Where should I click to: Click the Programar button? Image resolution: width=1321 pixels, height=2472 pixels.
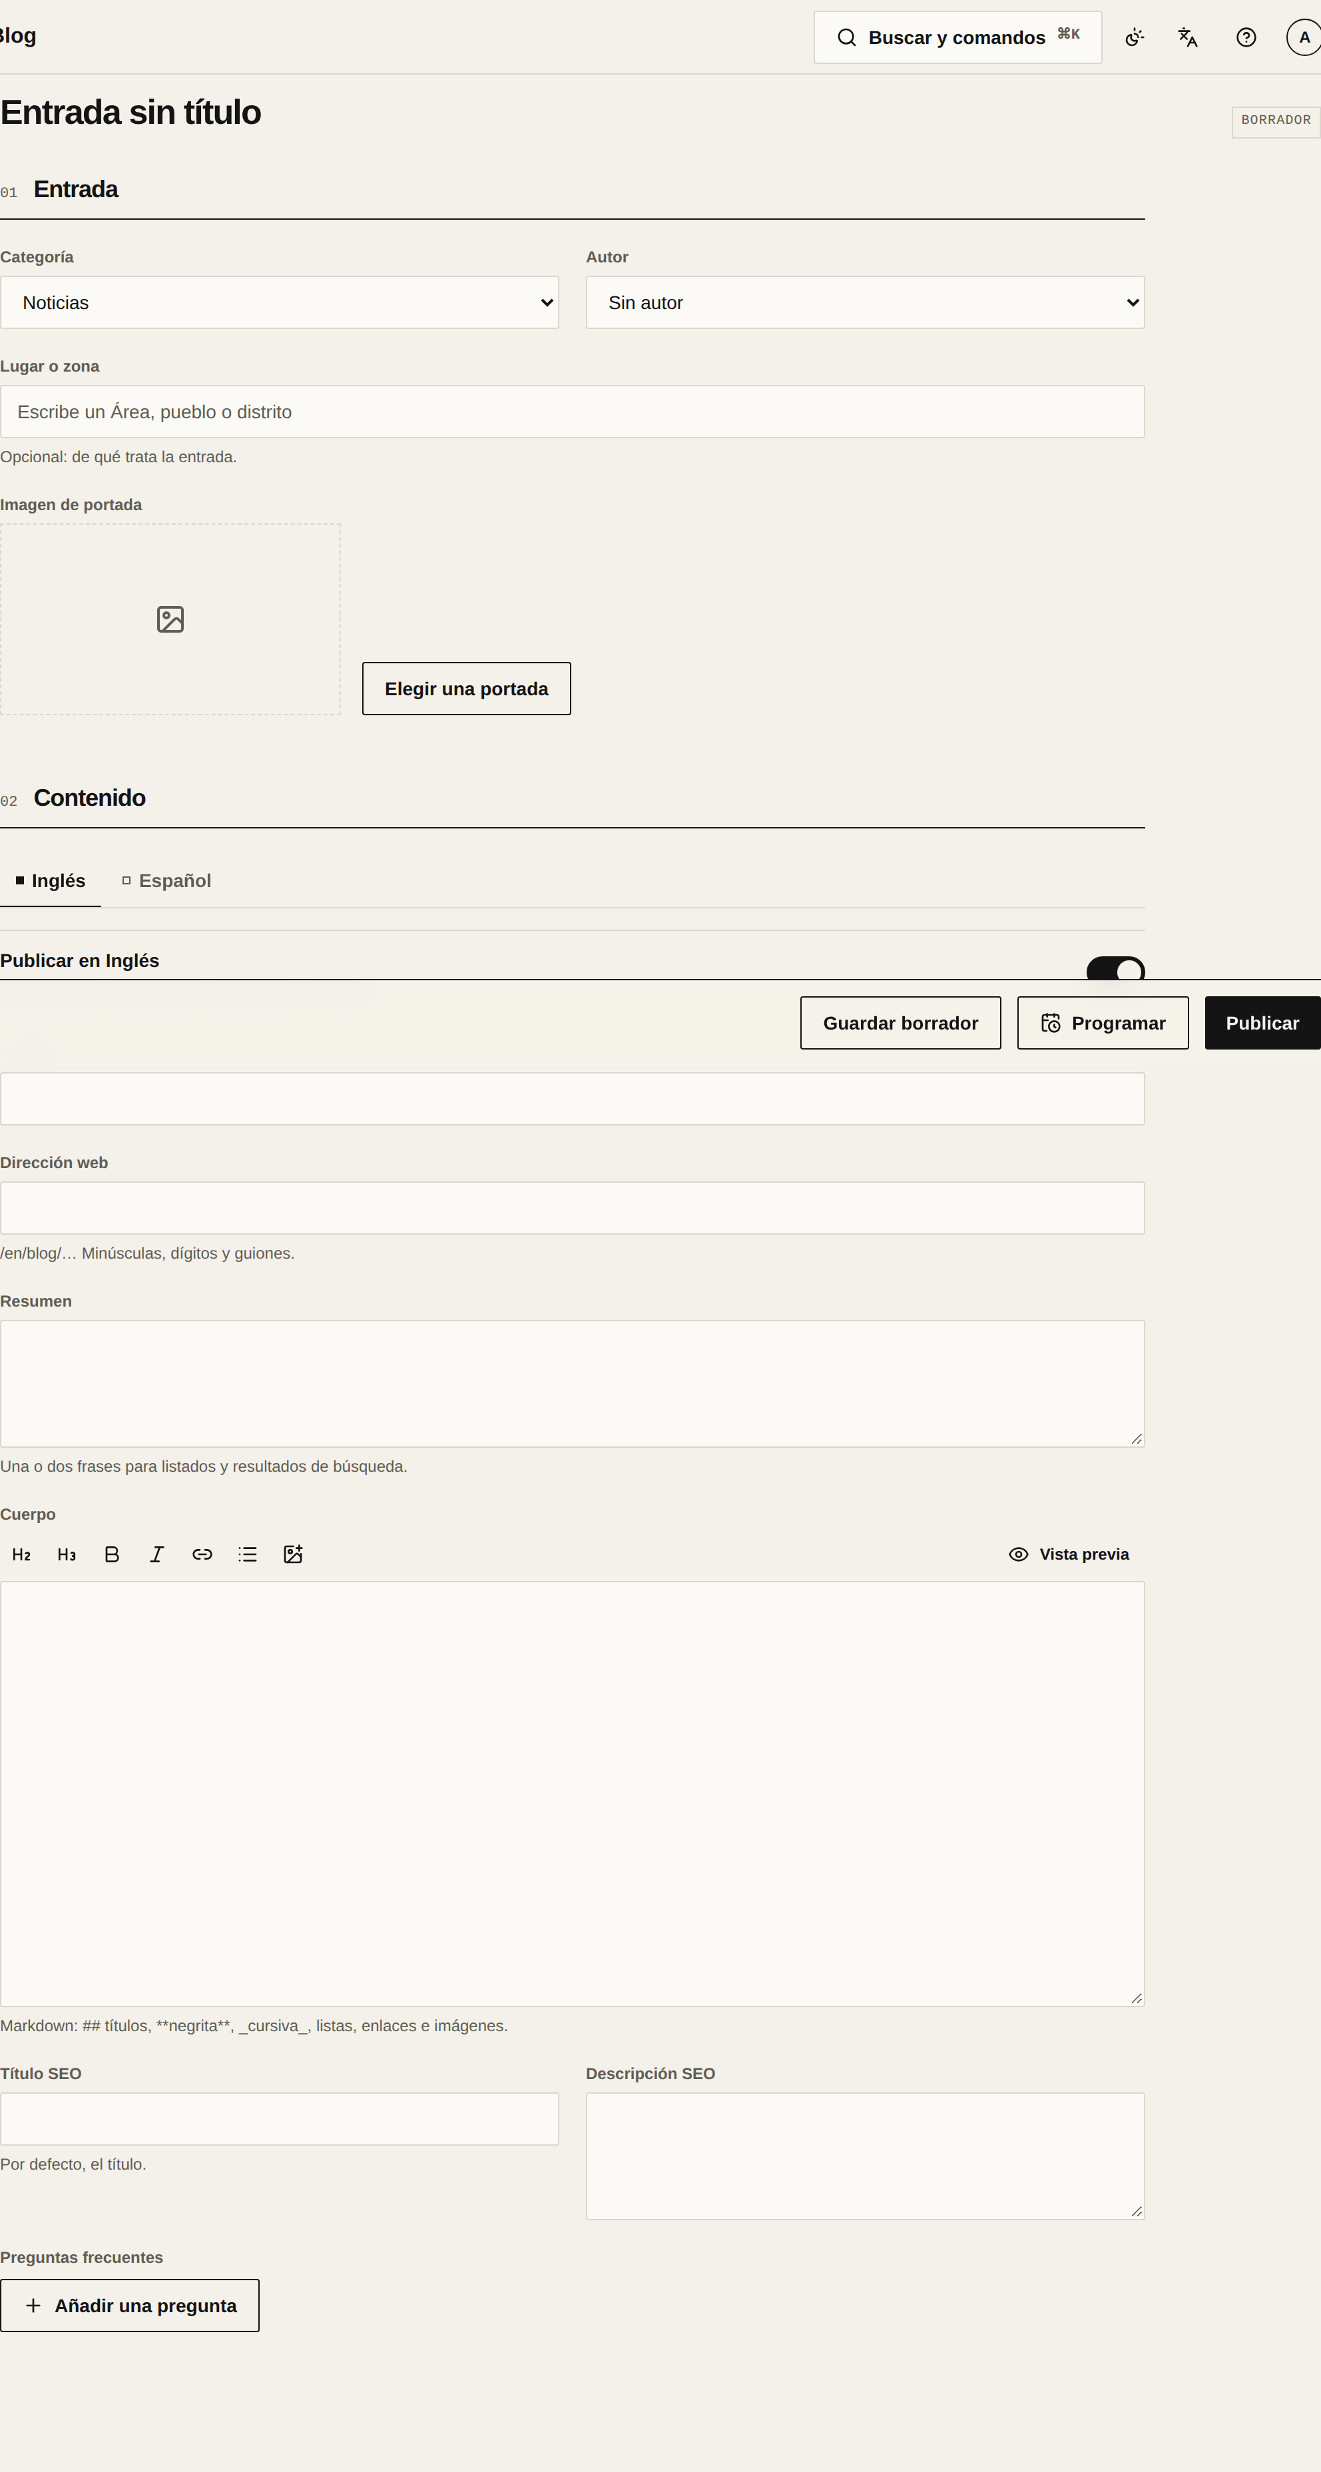pos(1103,1023)
